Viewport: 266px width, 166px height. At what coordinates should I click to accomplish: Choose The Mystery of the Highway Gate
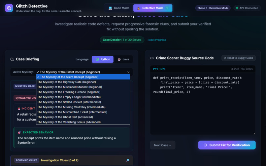click(x=83, y=82)
